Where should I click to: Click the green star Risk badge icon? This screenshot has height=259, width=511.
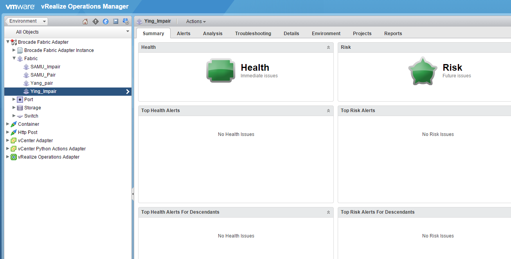coord(423,71)
